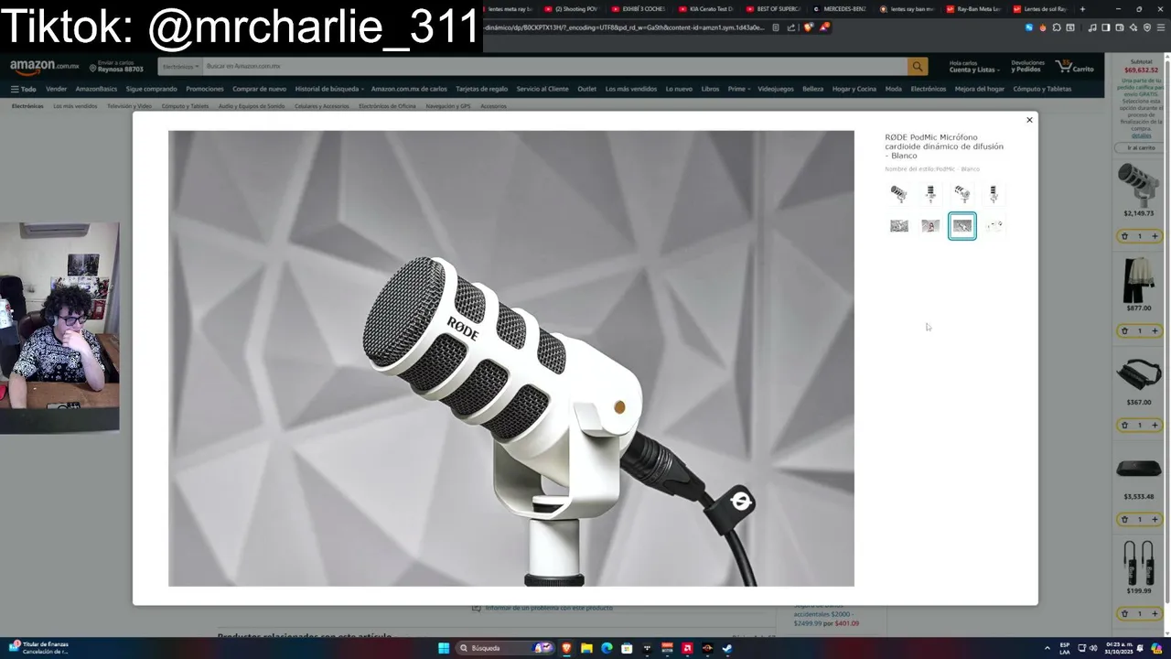Select fourth thumbnail in top row
The width and height of the screenshot is (1171, 659).
(994, 194)
